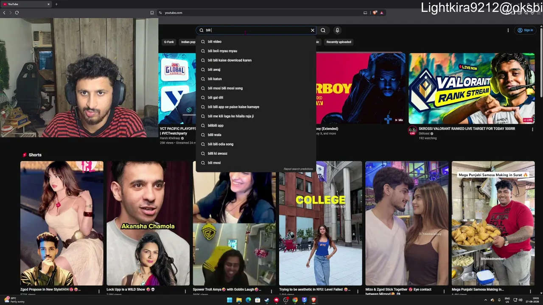This screenshot has width=543, height=305.
Task: Open File Explorer from the taskbar
Action: click(x=239, y=300)
